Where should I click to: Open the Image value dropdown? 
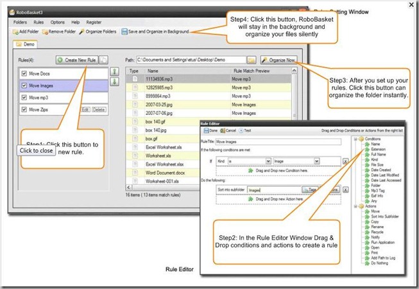[316, 161]
